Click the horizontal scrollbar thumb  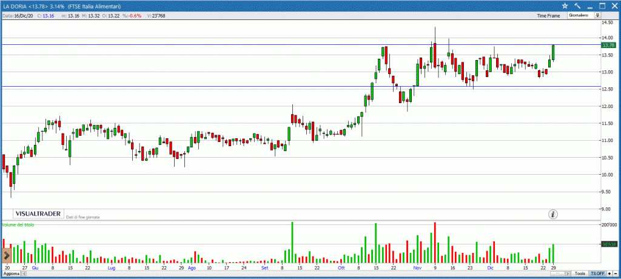pos(557,274)
